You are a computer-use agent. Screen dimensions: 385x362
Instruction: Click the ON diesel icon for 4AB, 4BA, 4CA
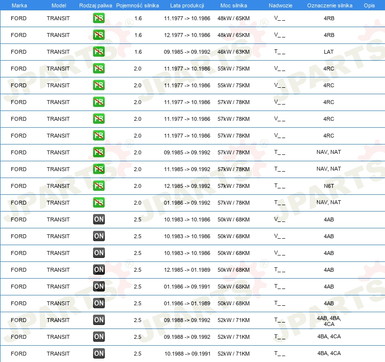(98, 320)
